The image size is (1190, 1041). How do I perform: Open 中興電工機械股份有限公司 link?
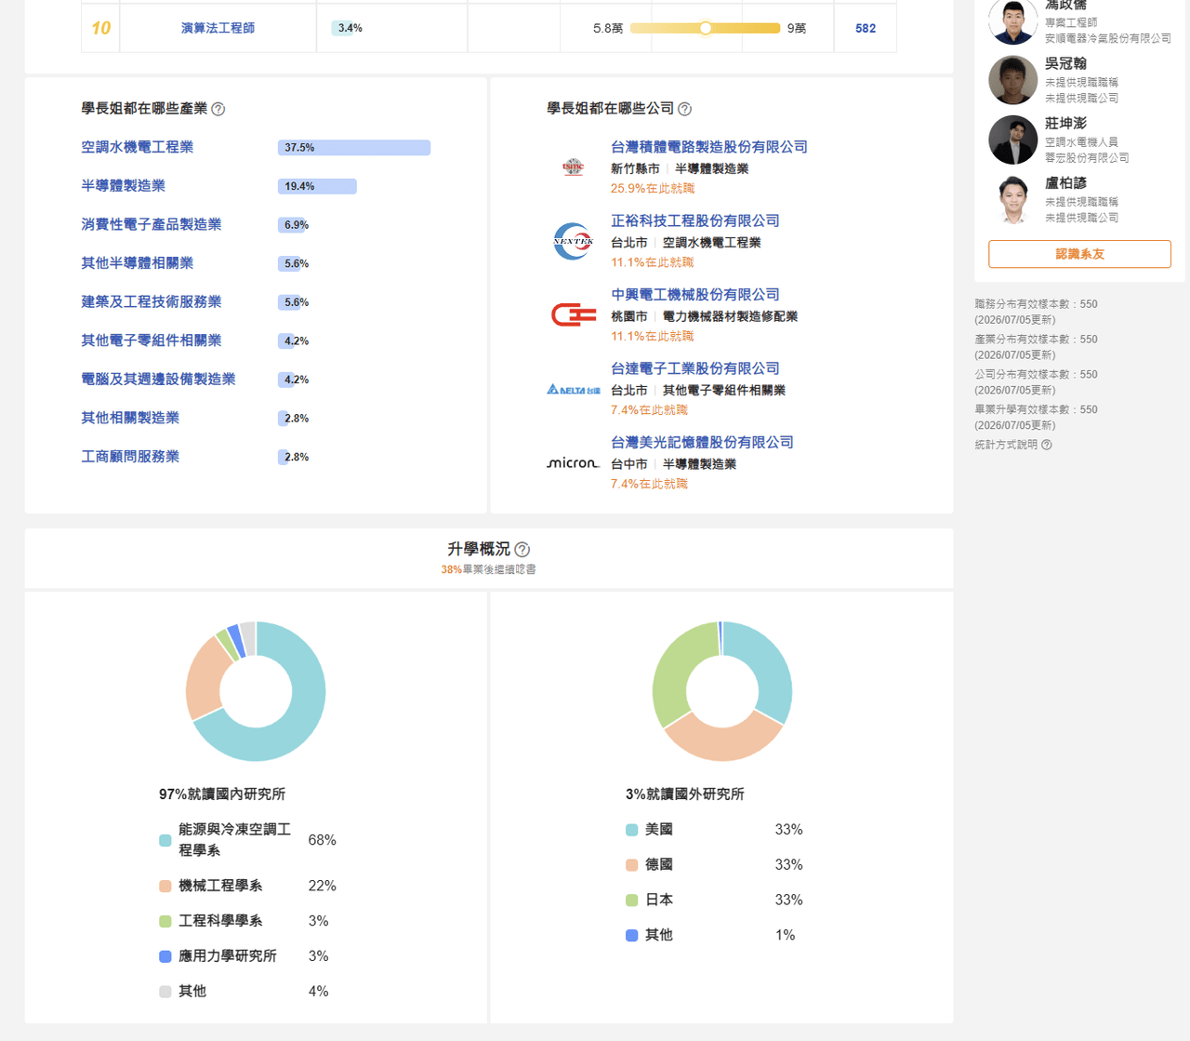pos(695,294)
